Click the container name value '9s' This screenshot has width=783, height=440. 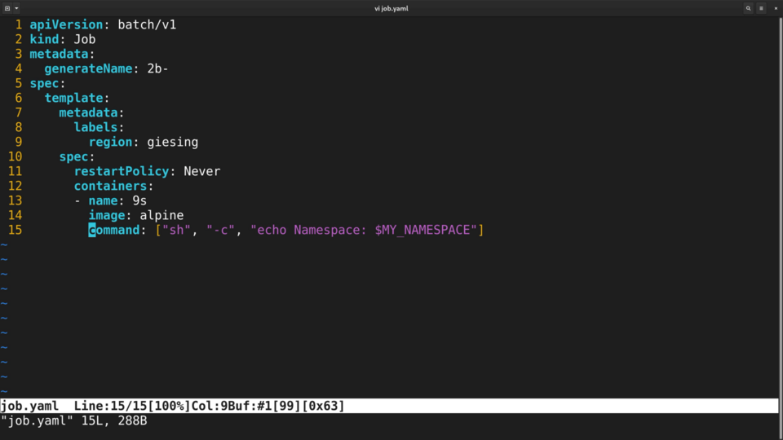(x=139, y=200)
